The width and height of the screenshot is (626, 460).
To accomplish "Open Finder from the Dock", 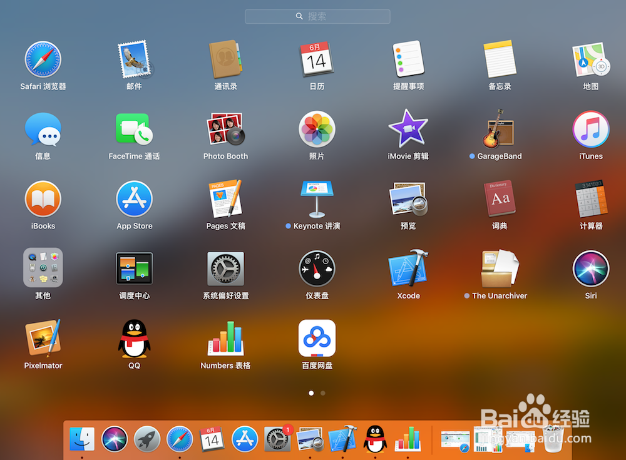I will 82,439.
